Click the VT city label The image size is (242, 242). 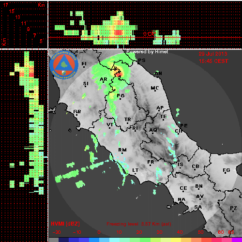[x=110, y=125]
